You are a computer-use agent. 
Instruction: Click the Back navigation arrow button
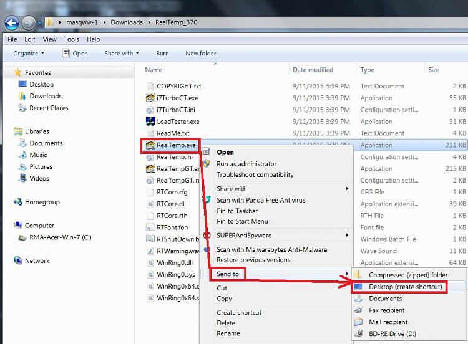(x=12, y=22)
